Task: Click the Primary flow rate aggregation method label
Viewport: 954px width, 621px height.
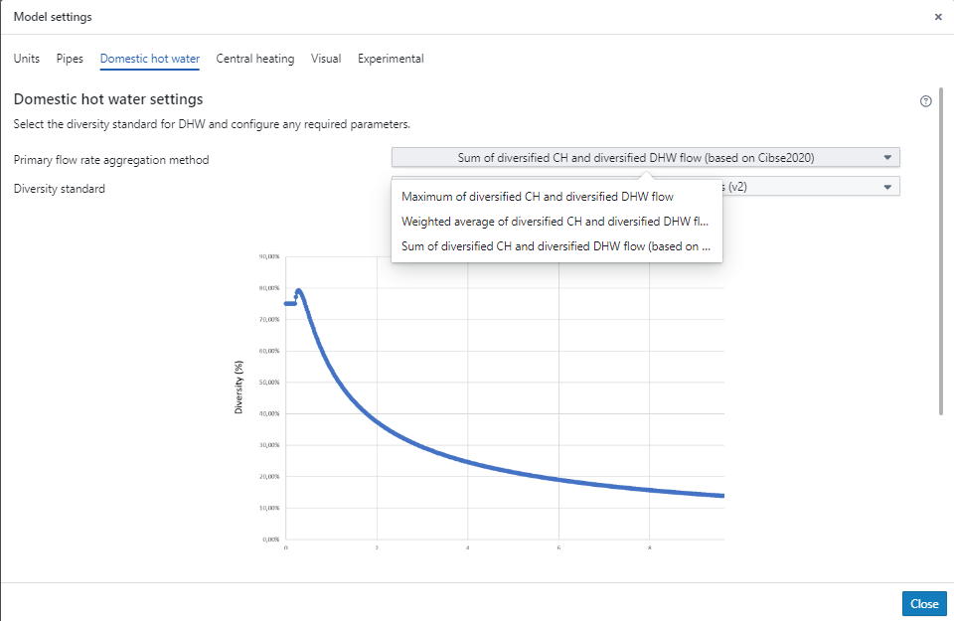Action: click(111, 160)
